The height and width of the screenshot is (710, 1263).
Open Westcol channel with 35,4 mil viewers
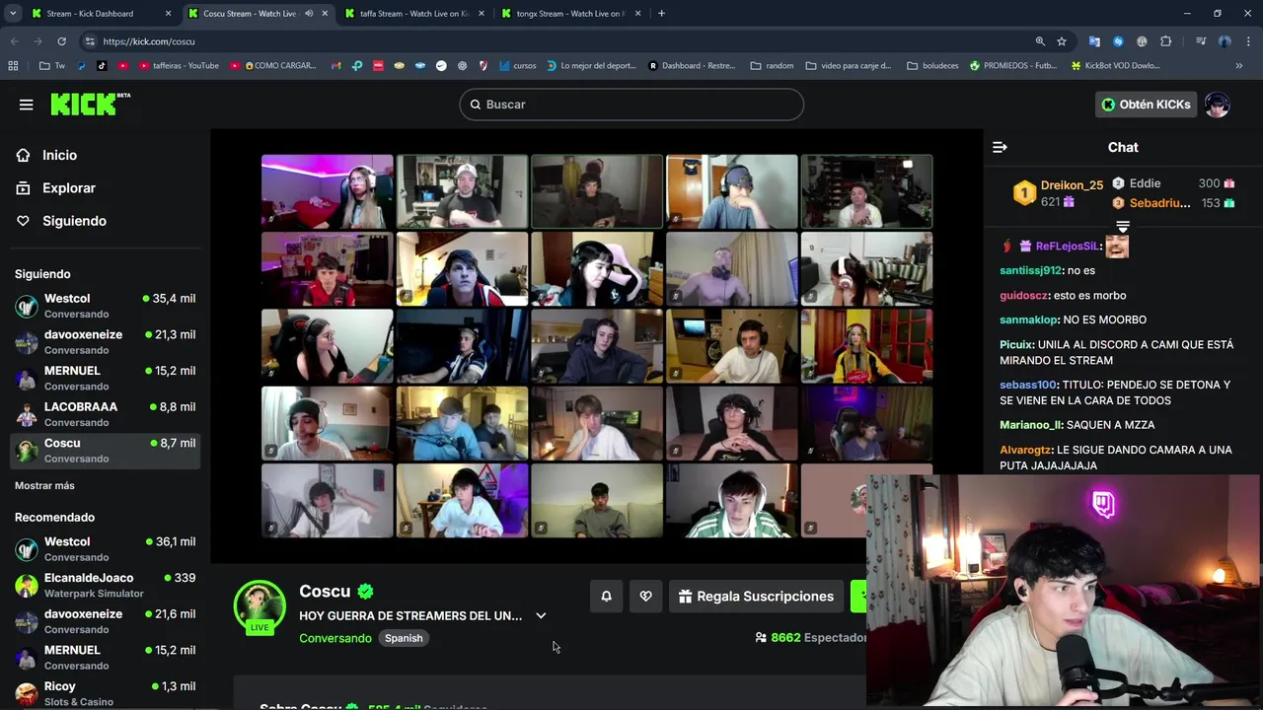[x=105, y=306]
